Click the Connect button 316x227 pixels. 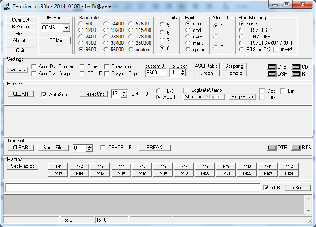20,20
